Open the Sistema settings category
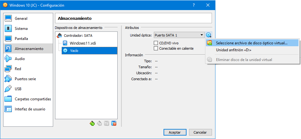Image resolution: width=301 pixels, height=139 pixels. pyautogui.click(x=21, y=29)
